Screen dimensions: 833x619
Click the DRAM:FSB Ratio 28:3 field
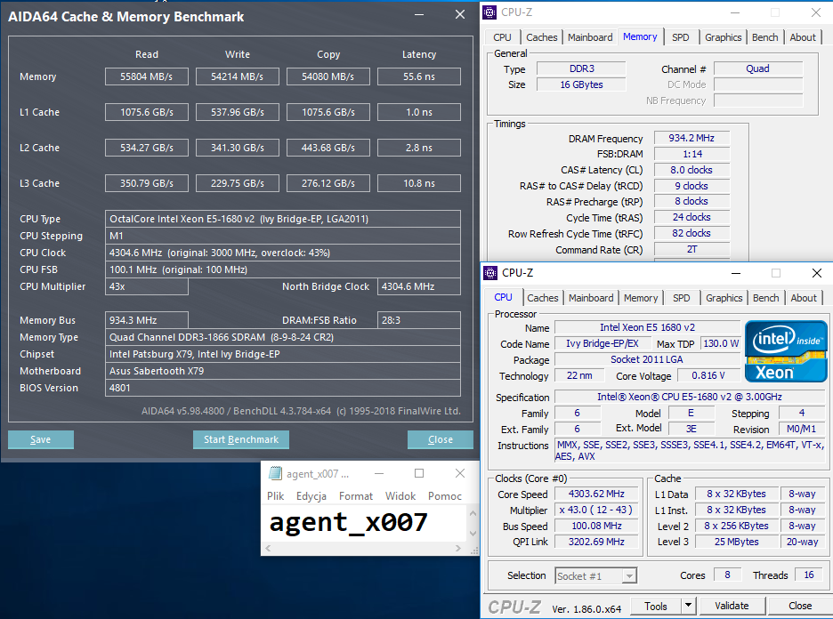click(x=419, y=320)
